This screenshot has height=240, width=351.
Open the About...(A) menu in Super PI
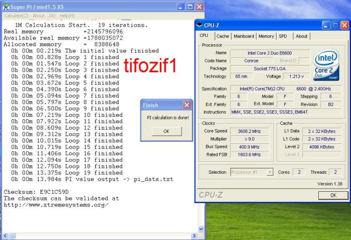pyautogui.click(x=44, y=16)
